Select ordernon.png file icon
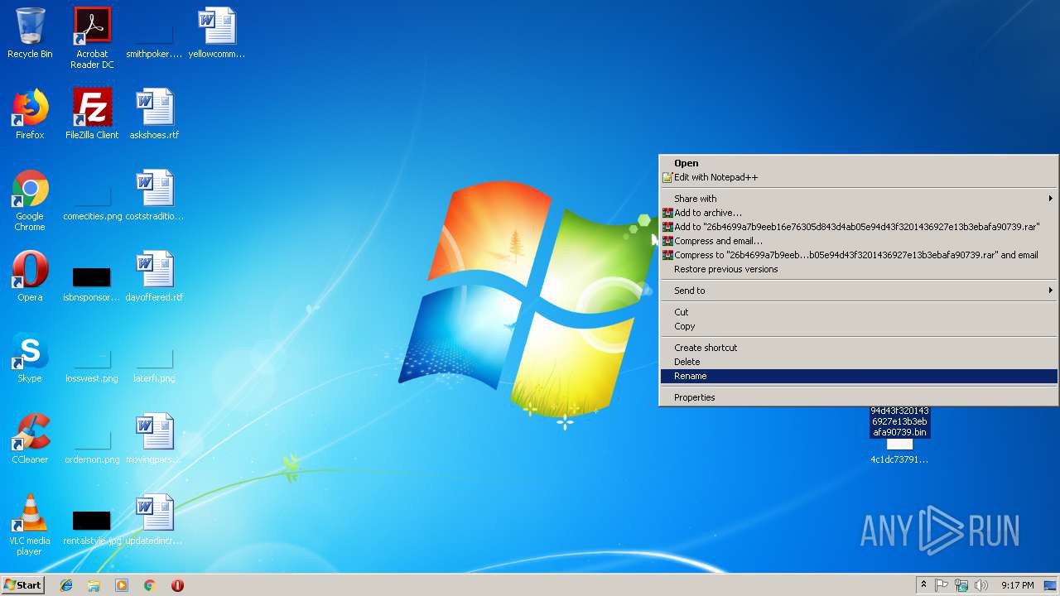This screenshot has width=1060, height=596. [x=92, y=446]
